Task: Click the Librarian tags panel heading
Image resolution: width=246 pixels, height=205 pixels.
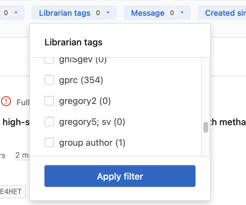Action: [73, 42]
